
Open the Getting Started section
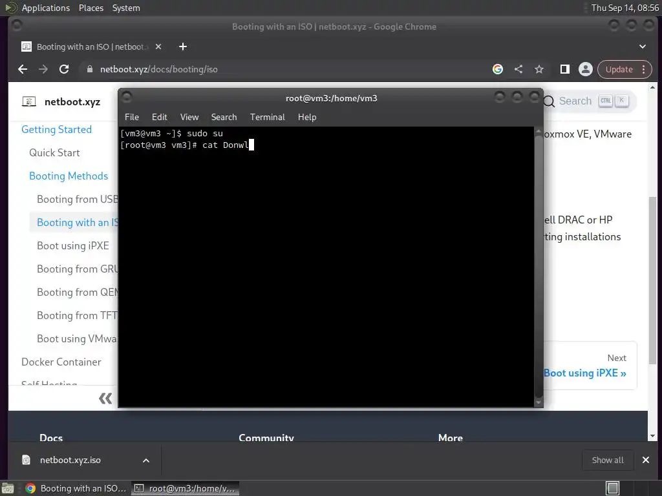tap(57, 129)
